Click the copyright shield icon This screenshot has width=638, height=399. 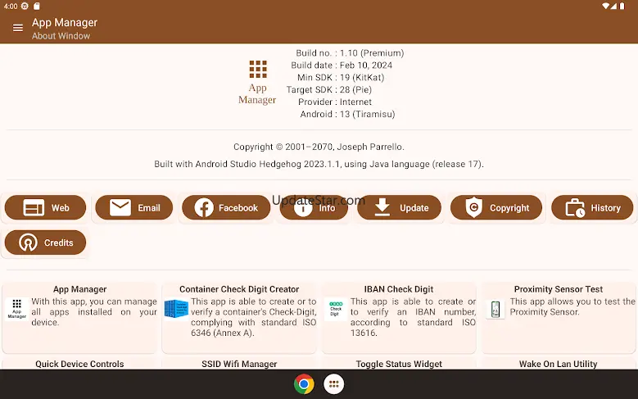coord(473,207)
